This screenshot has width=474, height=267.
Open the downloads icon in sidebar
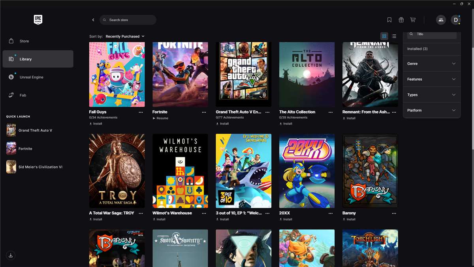(11, 255)
